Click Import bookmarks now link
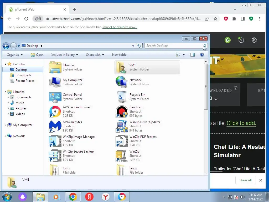 [x=120, y=27]
